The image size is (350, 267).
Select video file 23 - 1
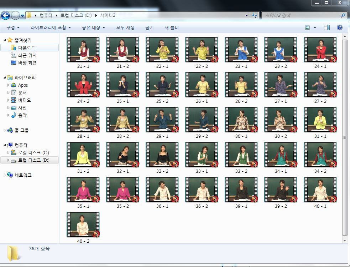tap(241, 52)
